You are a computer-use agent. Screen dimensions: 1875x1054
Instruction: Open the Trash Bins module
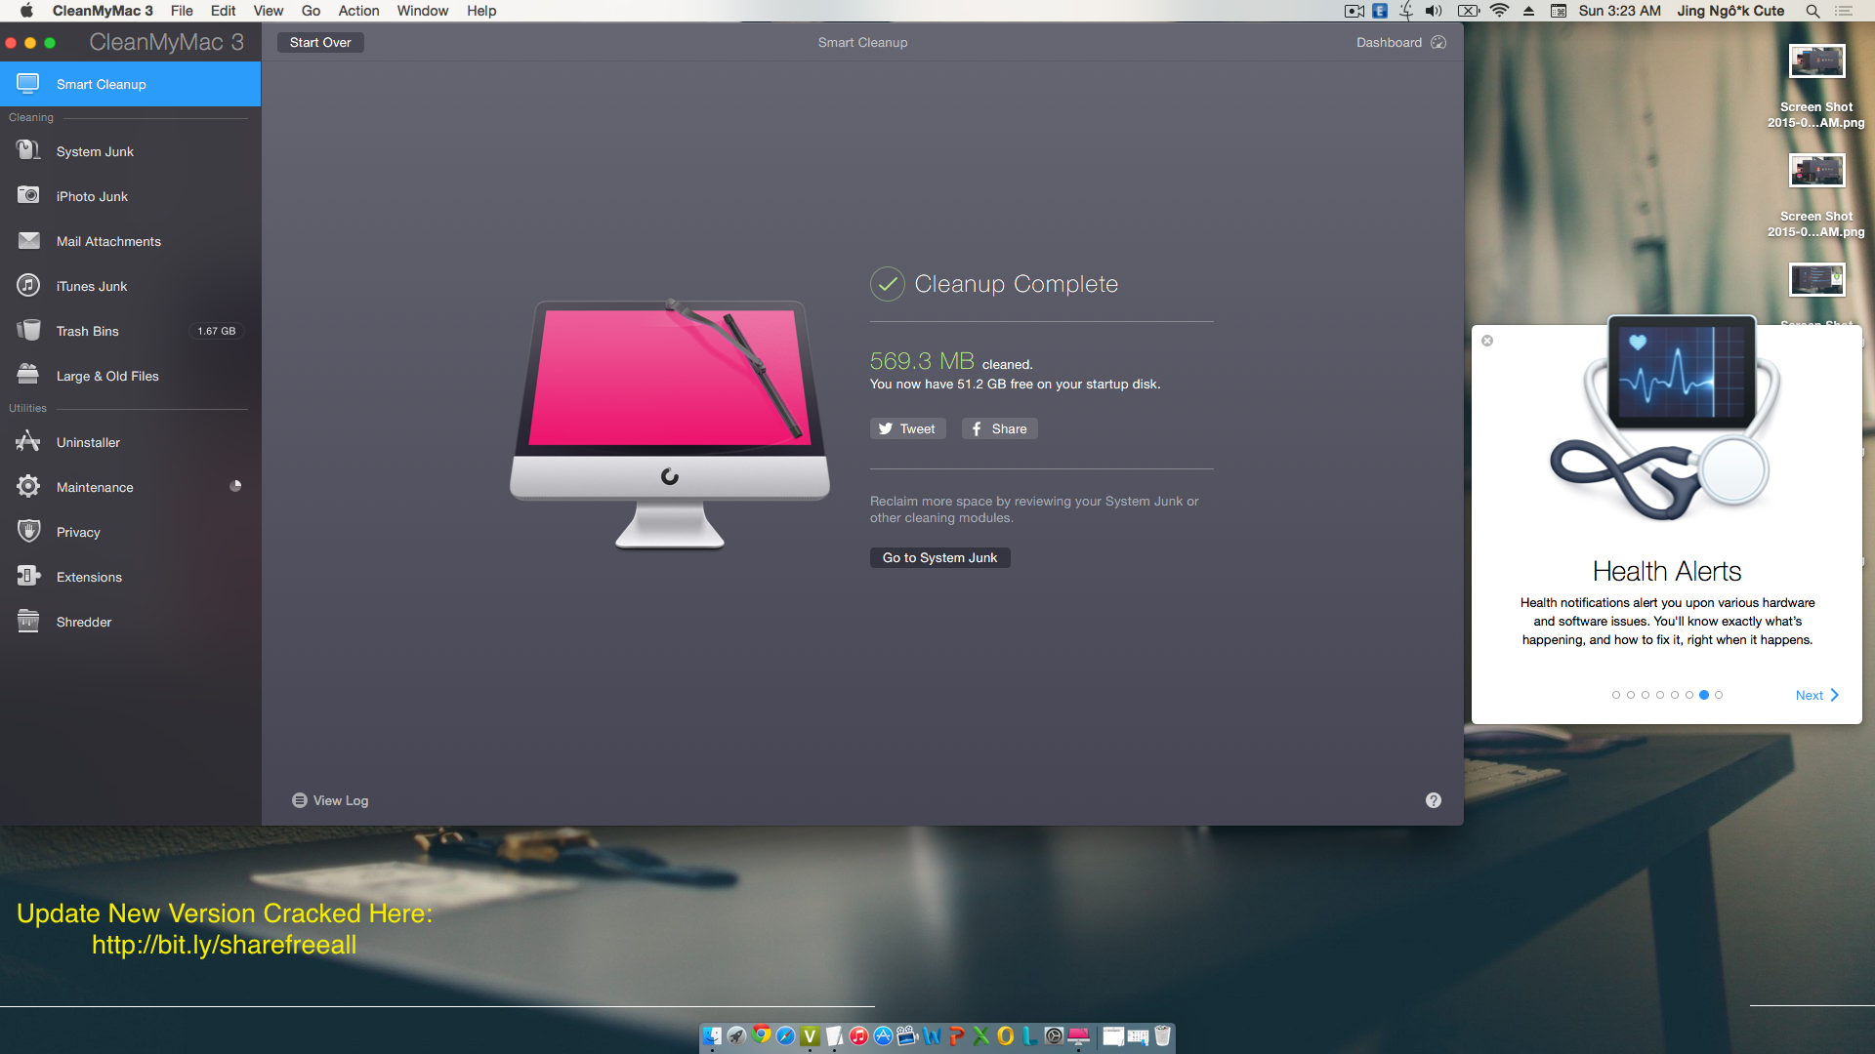coord(88,331)
